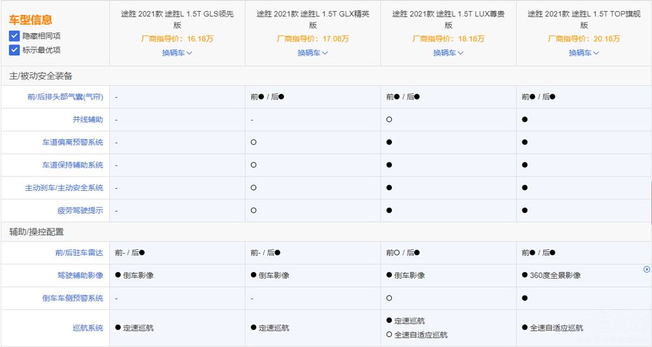Select the 车道保持辅助系统 row label

72,165
